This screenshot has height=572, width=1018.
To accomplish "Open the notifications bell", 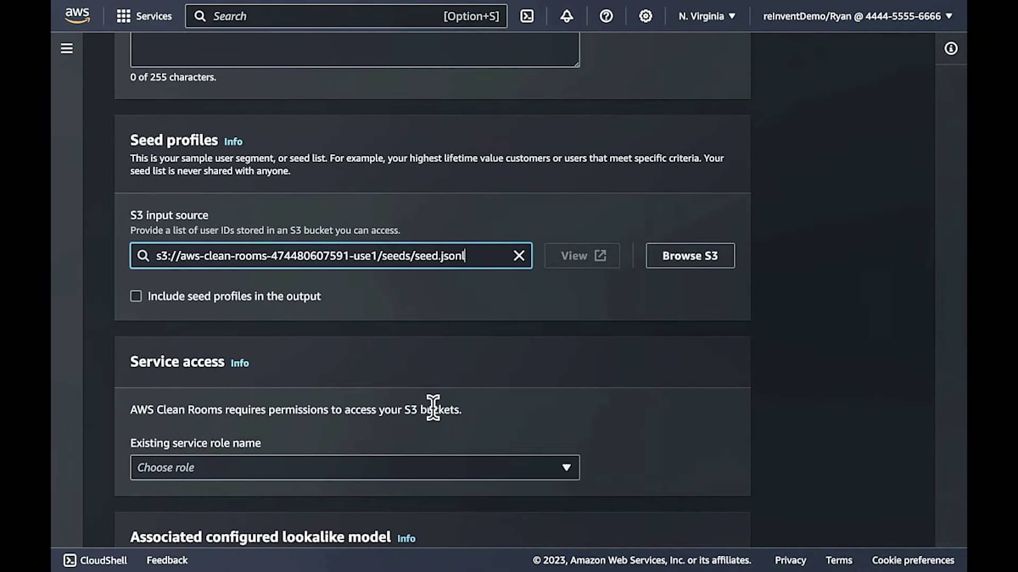I will [x=567, y=16].
